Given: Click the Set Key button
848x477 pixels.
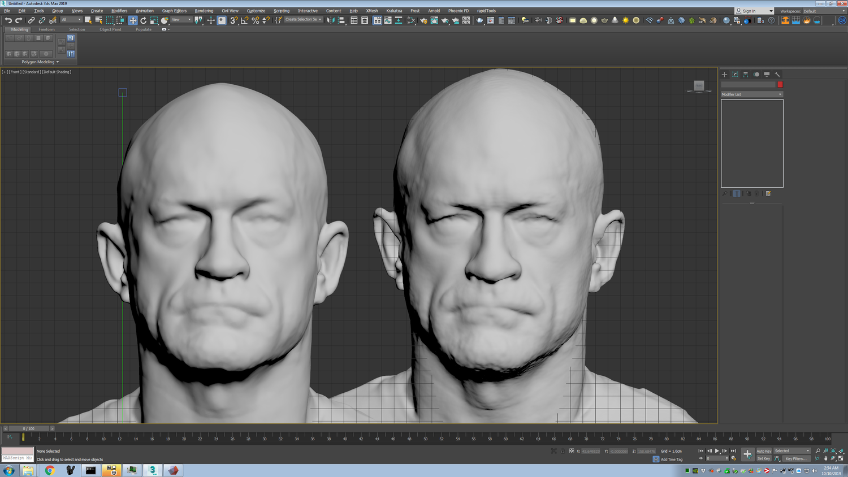Looking at the screenshot, I should tap(764, 458).
